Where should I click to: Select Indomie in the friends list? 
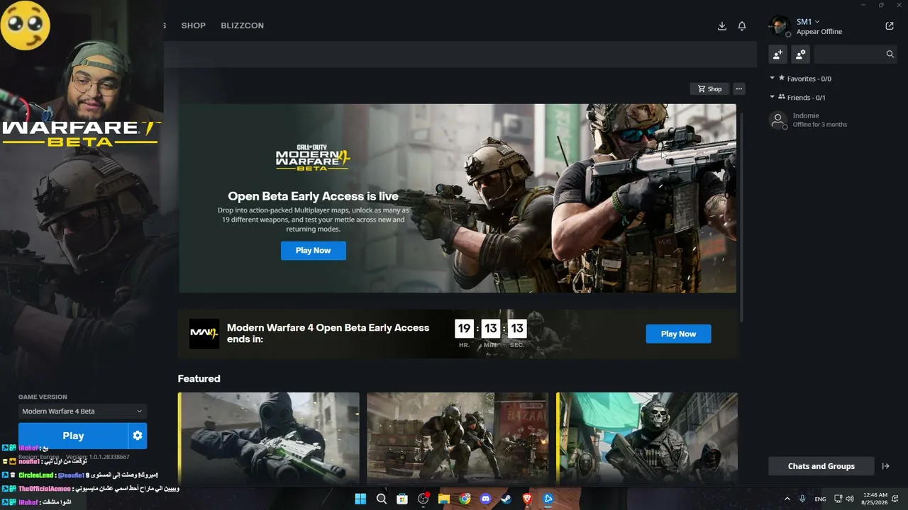[x=831, y=120]
